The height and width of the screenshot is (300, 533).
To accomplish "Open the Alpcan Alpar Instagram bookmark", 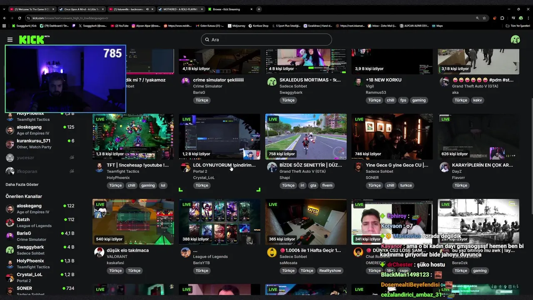I will click(x=146, y=26).
